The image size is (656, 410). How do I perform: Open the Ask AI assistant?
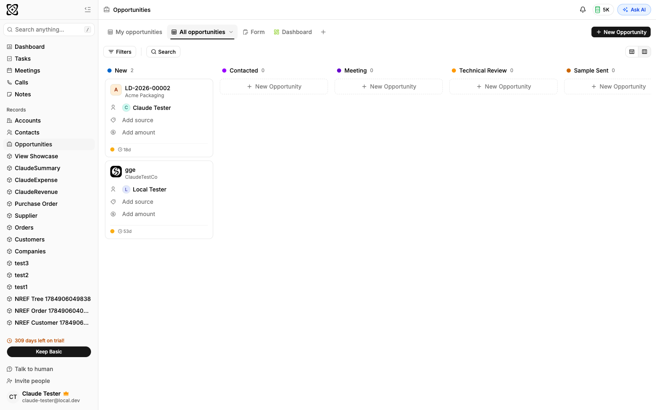pyautogui.click(x=634, y=9)
